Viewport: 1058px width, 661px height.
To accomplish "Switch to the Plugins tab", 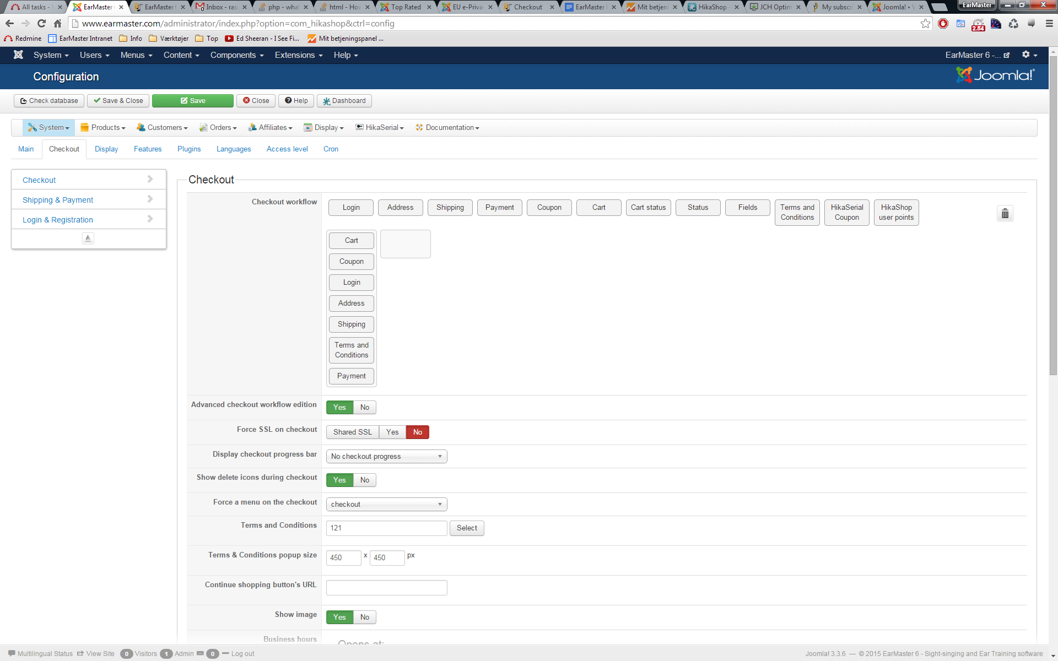I will tap(189, 149).
